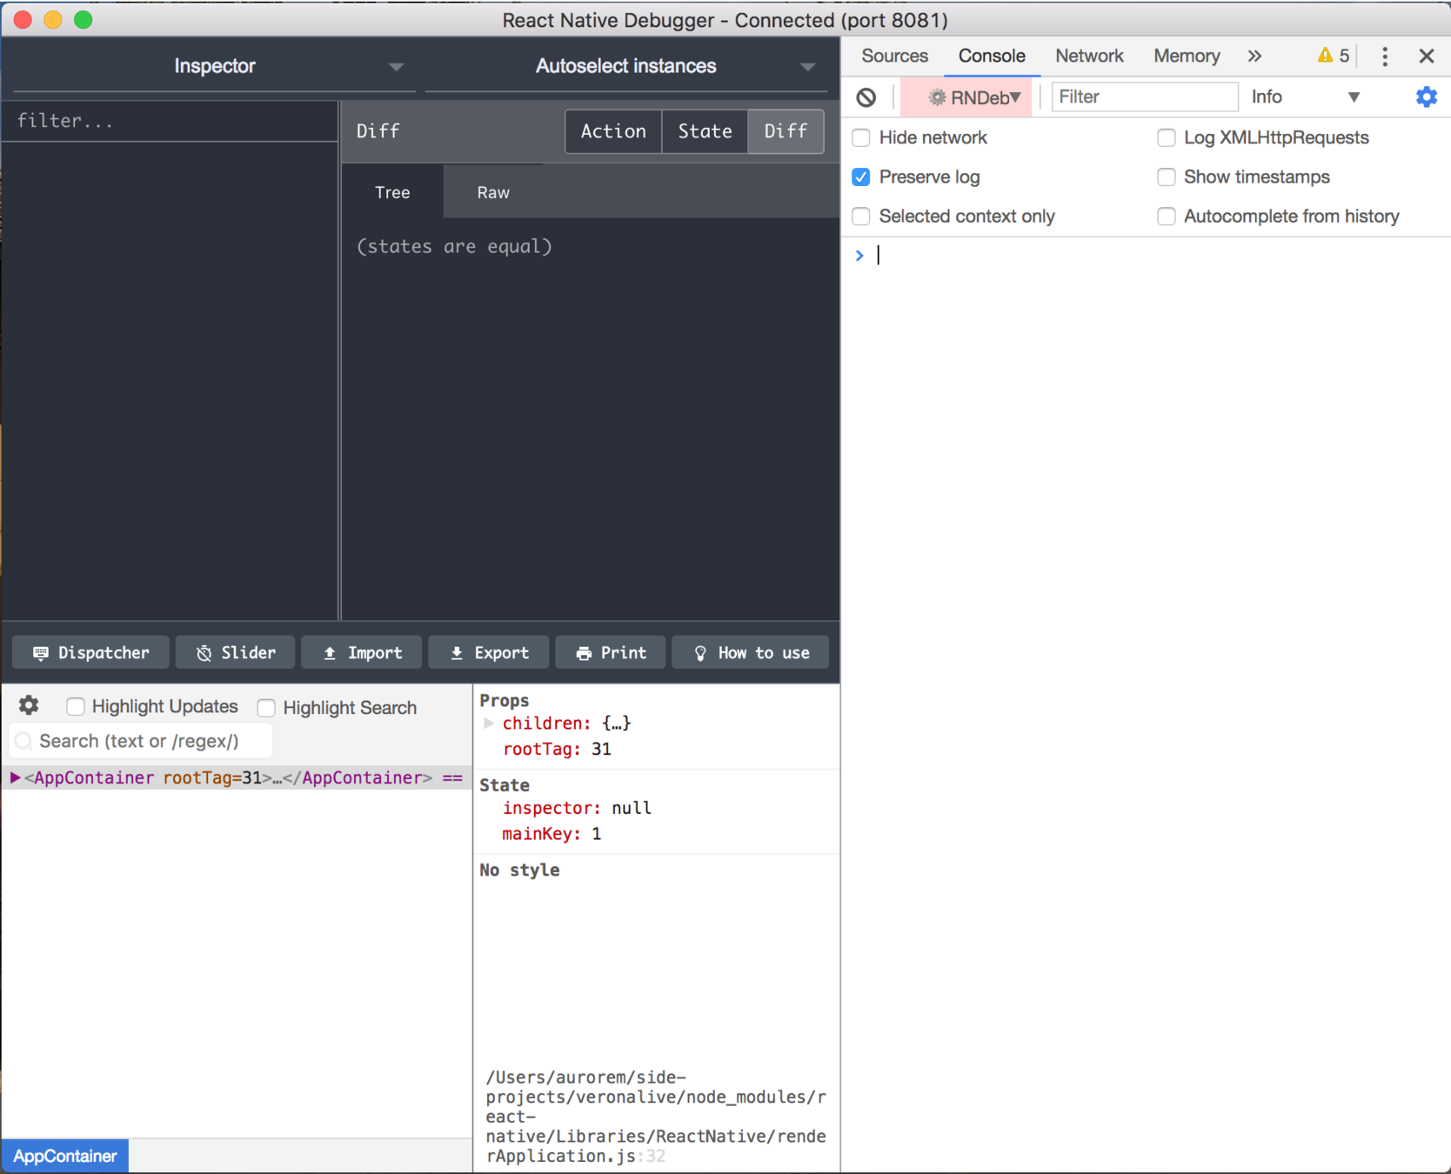
Task: Click mainKey state value 1
Action: [x=597, y=834]
